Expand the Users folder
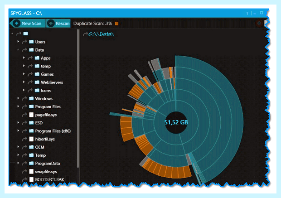The image size is (281, 198). [x=18, y=42]
